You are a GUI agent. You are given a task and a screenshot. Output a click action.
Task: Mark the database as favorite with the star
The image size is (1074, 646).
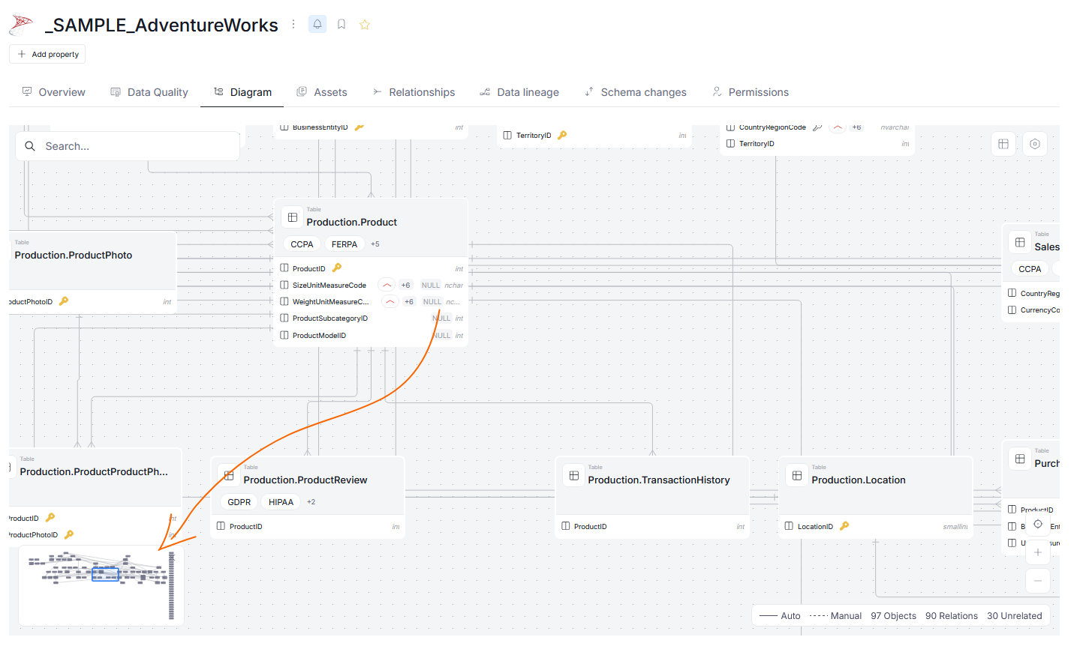[x=365, y=24]
